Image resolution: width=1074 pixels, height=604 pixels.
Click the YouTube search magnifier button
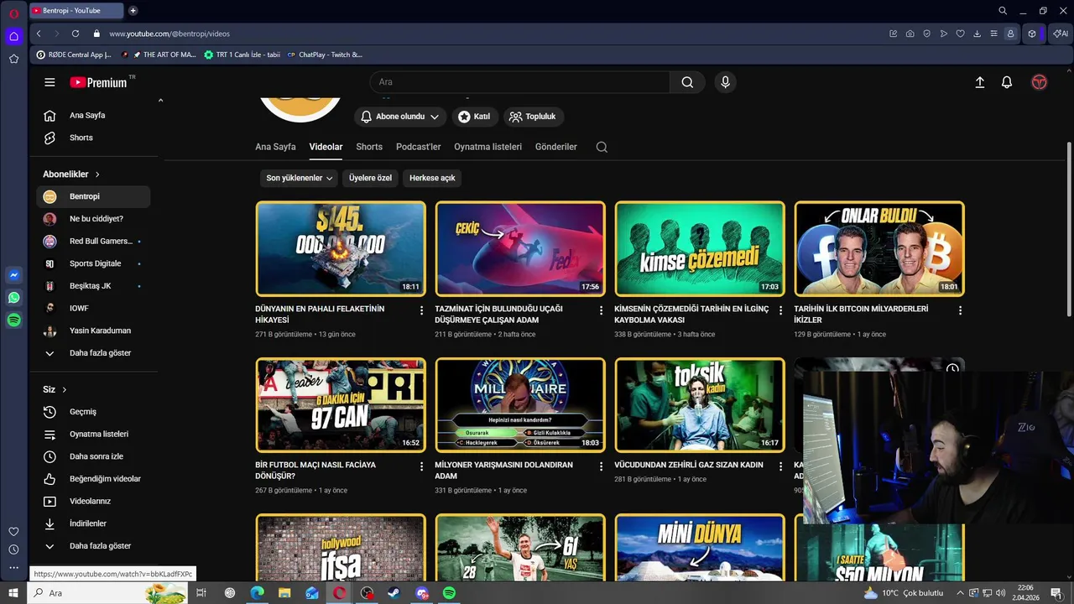point(687,82)
